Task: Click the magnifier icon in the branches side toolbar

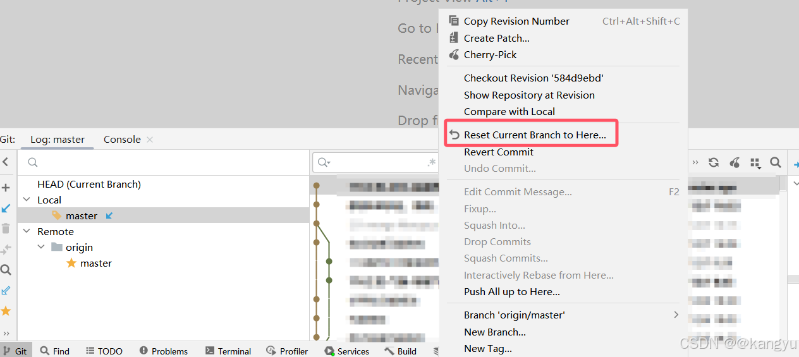Action: (x=6, y=270)
